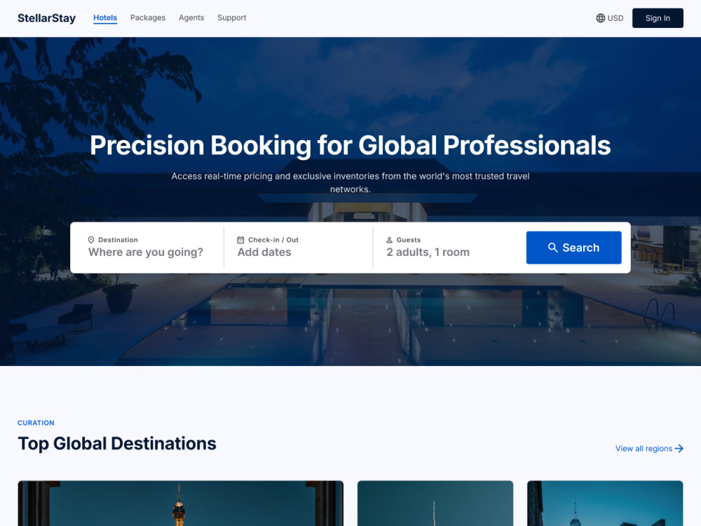This screenshot has height=526, width=701.
Task: Click the destination pin icon
Action: 91,240
